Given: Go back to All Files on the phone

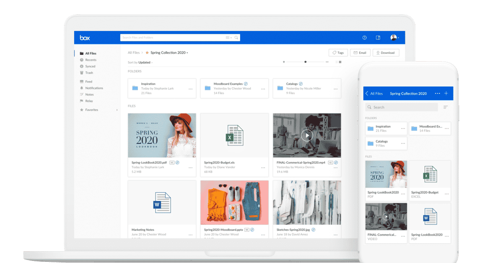Looking at the screenshot, I should tap(374, 93).
